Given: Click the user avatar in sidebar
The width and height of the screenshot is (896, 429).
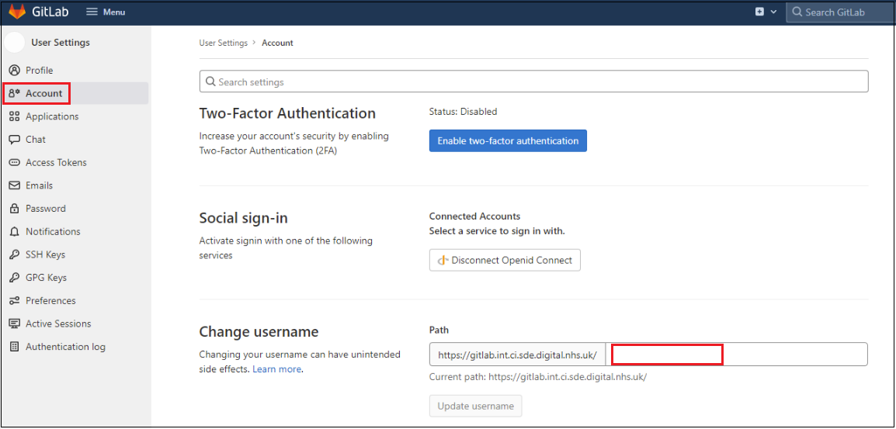Looking at the screenshot, I should click(x=14, y=42).
